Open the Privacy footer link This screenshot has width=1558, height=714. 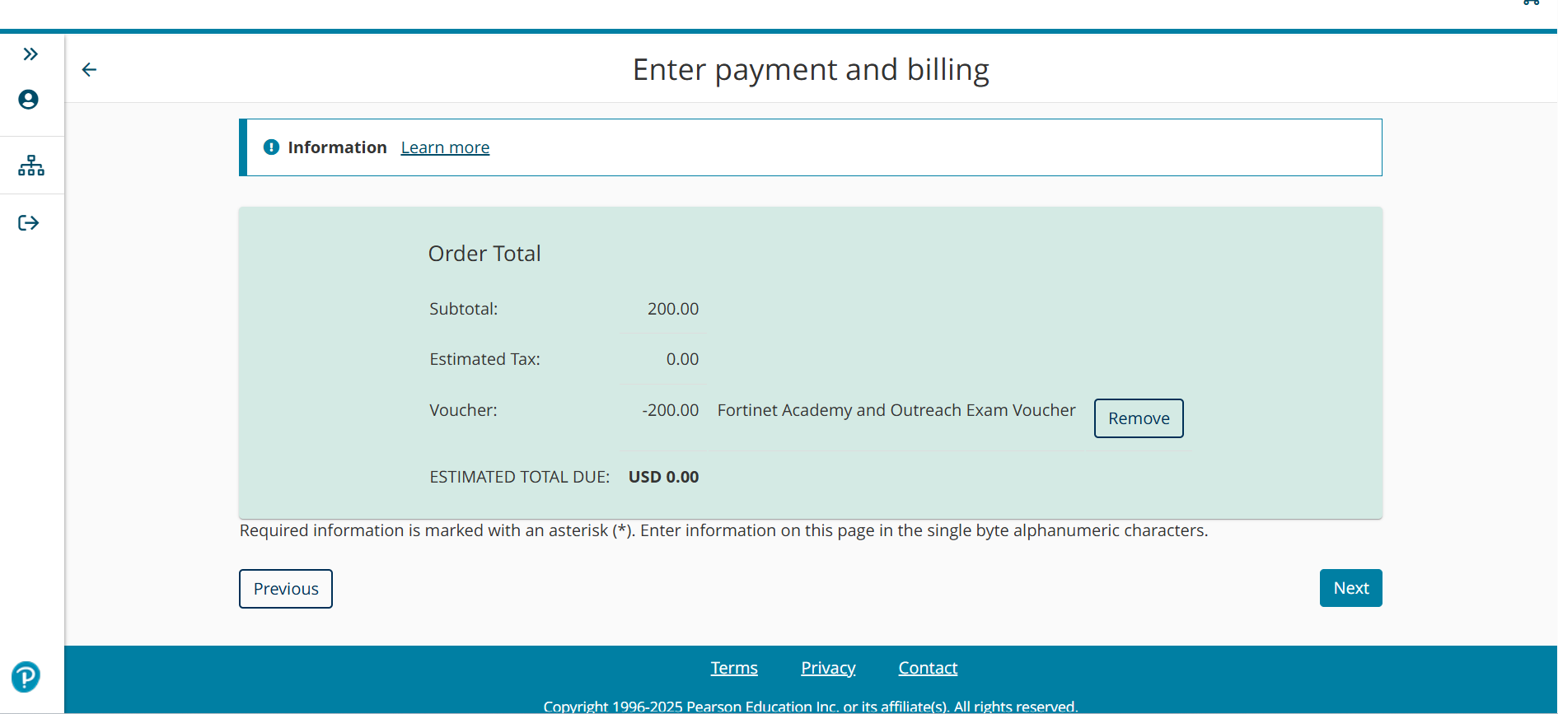coord(827,668)
